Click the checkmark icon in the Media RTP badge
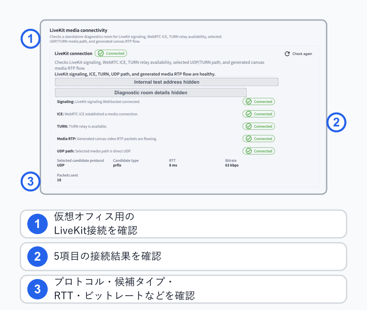367x310 pixels. [249, 139]
